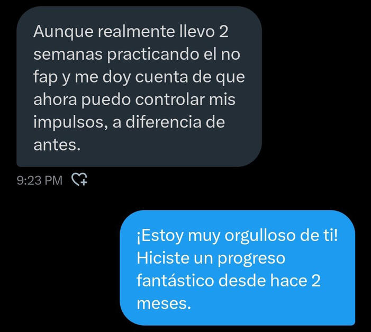Click "¡Estoy" at start of blue message
The image size is (371, 332).
tap(160, 236)
